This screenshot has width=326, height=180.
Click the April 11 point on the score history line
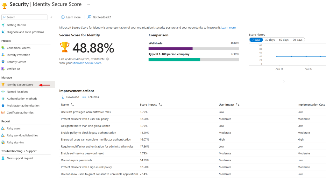tap(277, 56)
